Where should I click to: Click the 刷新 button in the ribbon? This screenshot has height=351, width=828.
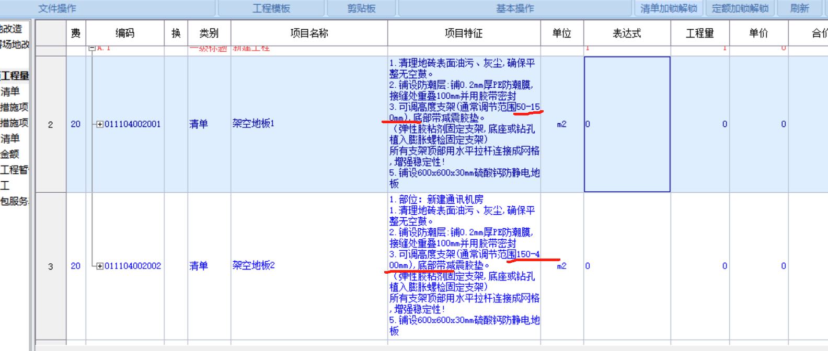click(799, 8)
